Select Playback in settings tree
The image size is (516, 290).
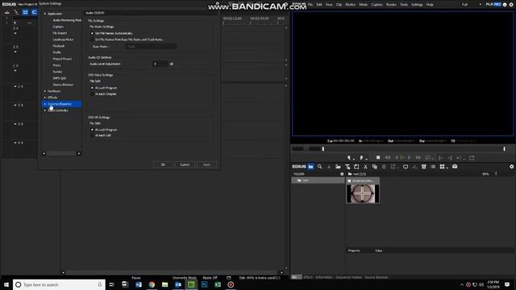pyautogui.click(x=59, y=46)
